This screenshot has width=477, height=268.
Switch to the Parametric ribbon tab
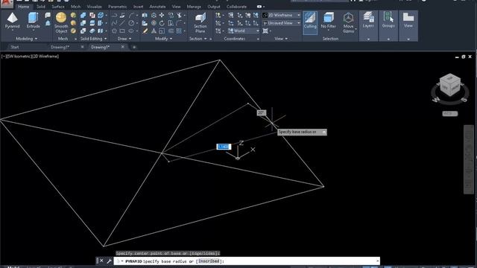pyautogui.click(x=118, y=7)
